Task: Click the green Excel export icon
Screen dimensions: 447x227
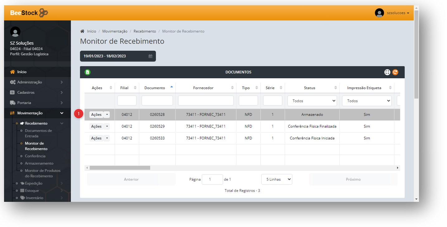Action: click(88, 72)
